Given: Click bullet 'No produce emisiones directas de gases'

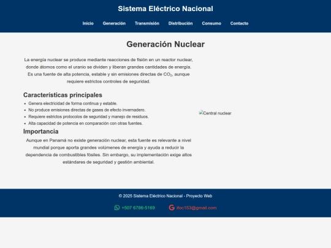Looking at the screenshot, I should (87, 110).
